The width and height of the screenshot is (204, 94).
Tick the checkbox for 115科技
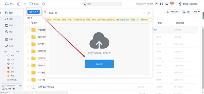pos(28,80)
